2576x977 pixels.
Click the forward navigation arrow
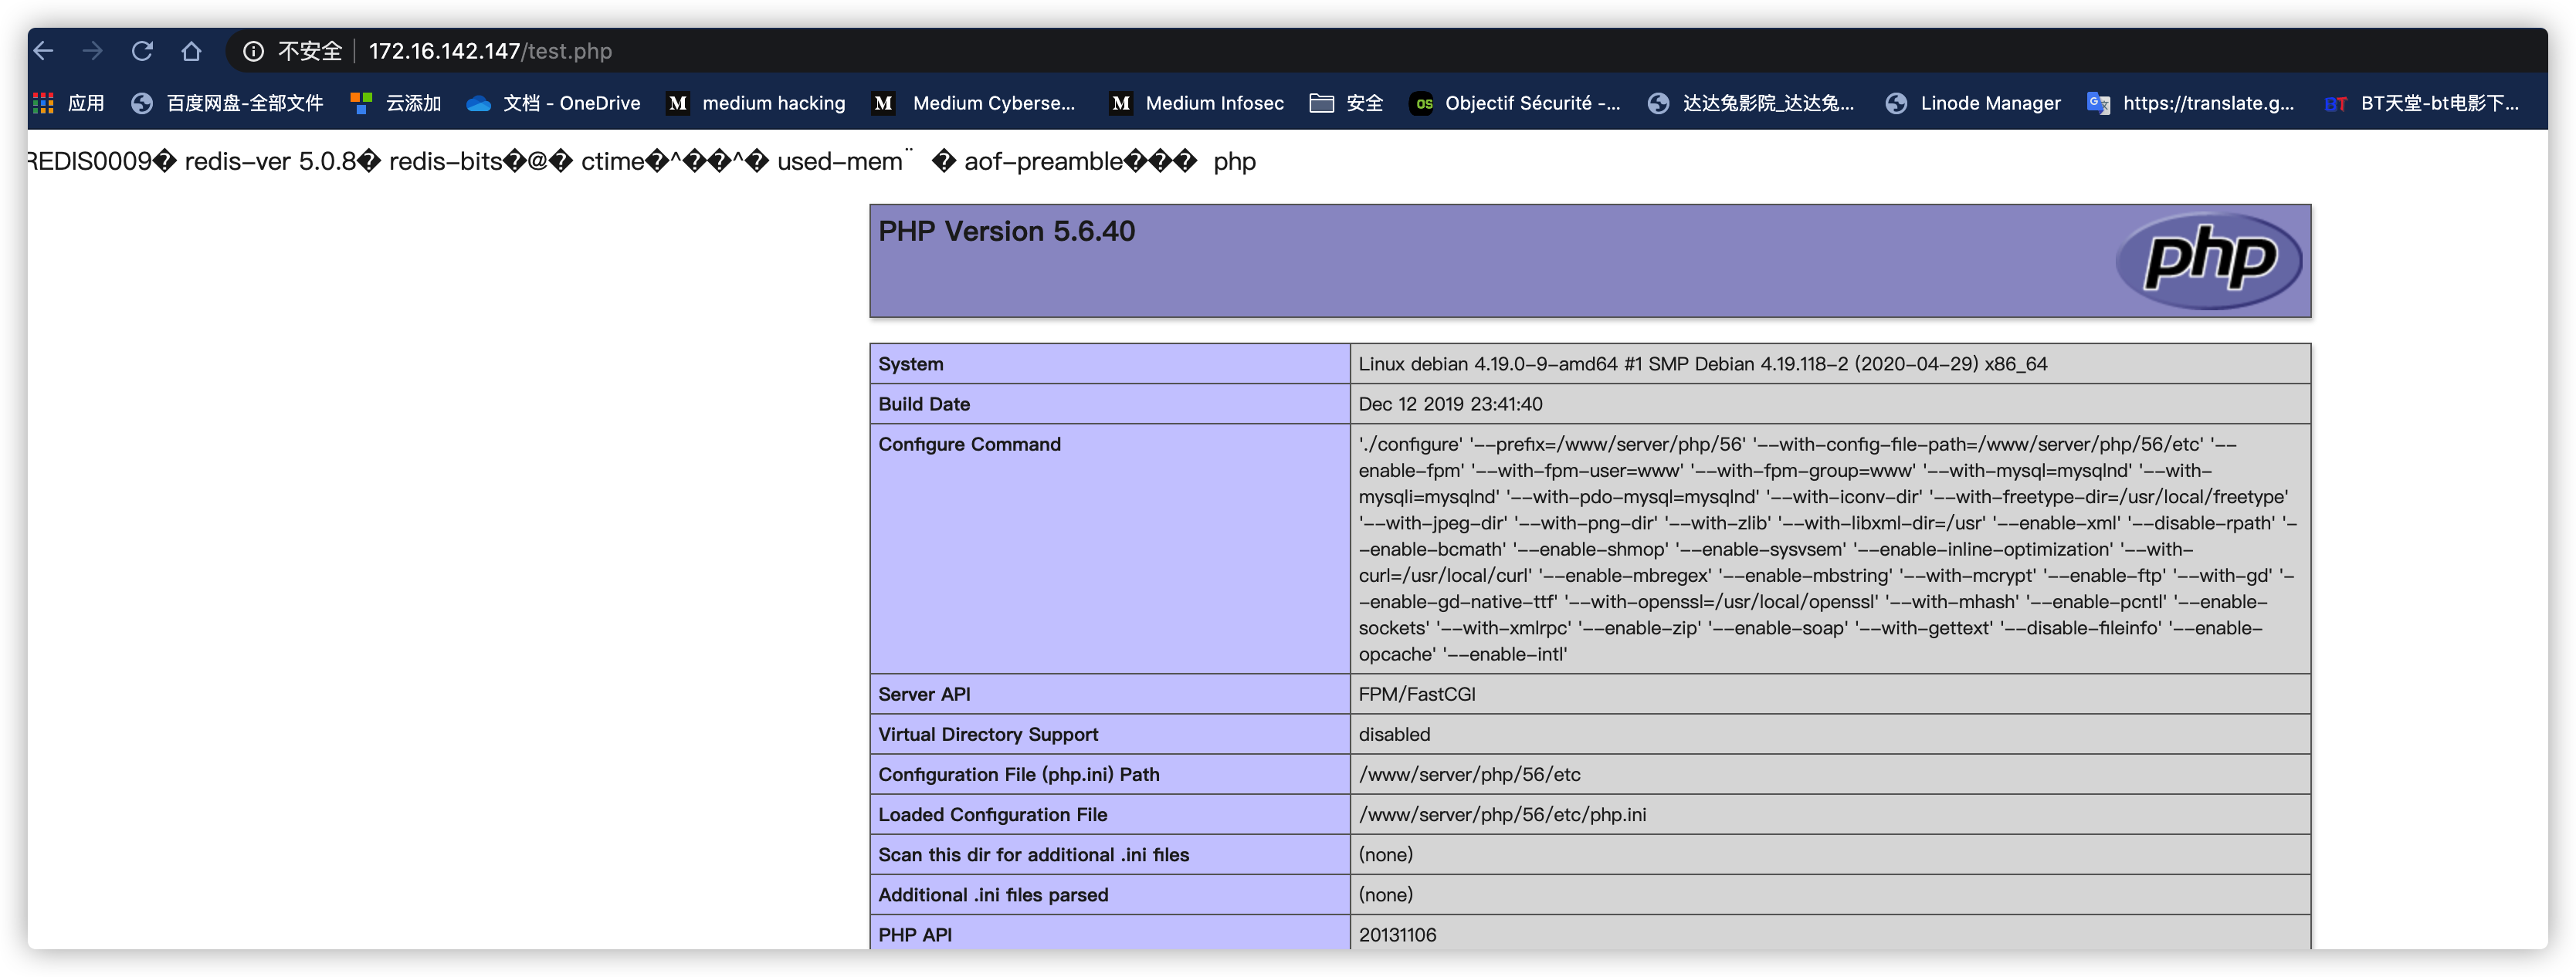point(93,51)
